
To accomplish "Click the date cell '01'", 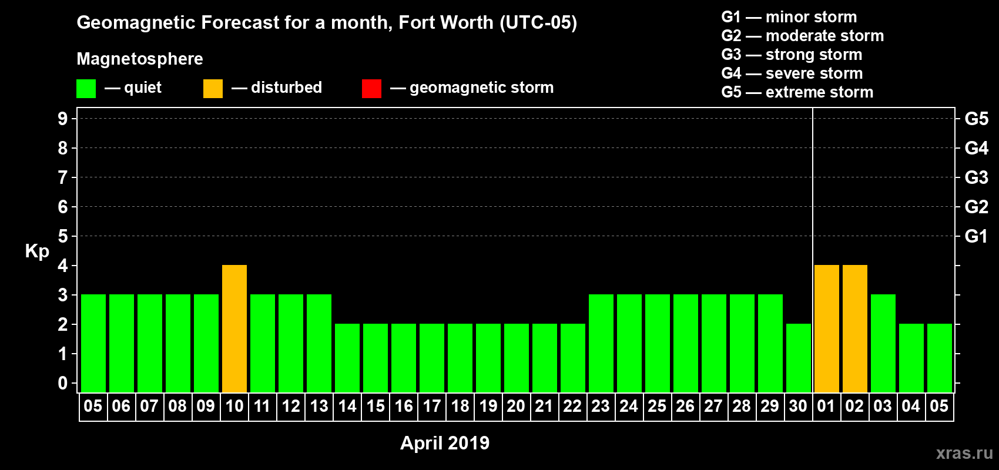I will click(x=827, y=407).
